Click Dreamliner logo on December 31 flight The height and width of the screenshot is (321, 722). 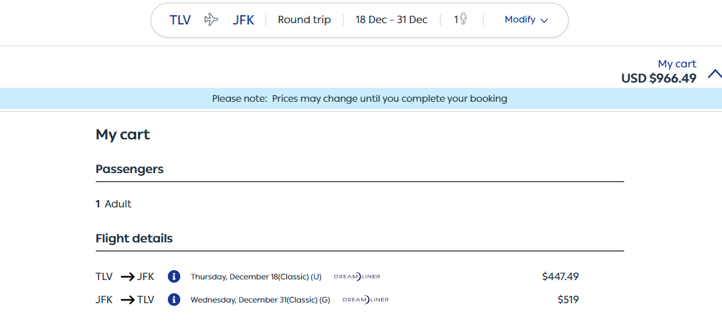pyautogui.click(x=365, y=300)
